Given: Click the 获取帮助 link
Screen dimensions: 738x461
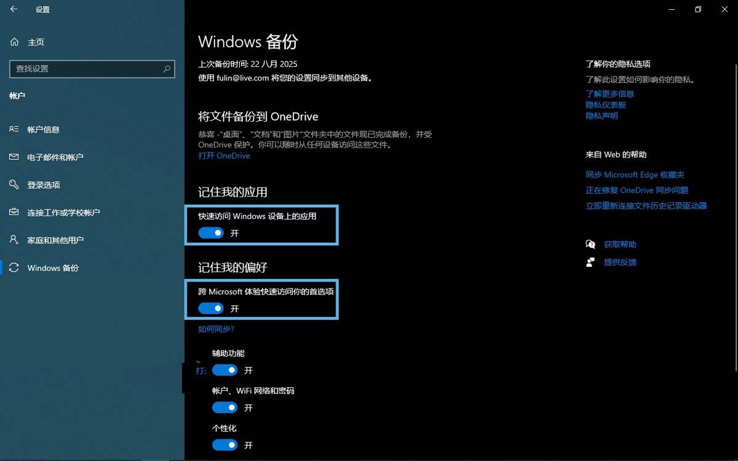Looking at the screenshot, I should tap(620, 244).
